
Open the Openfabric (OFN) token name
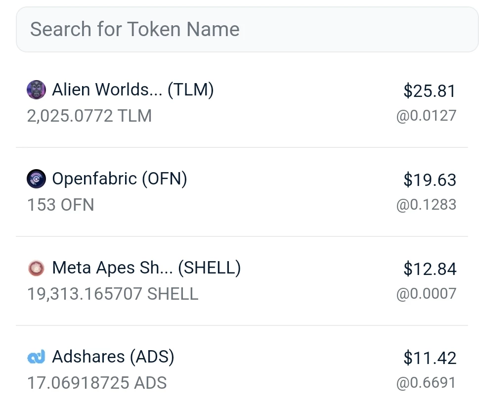(x=120, y=179)
